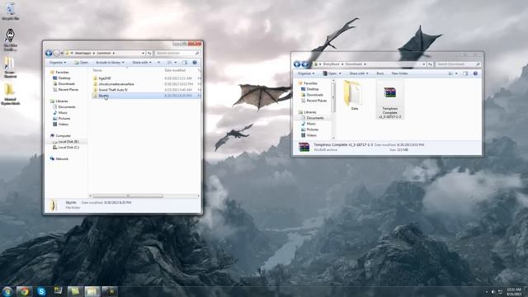Screen dimensions: 528x297
Task: Click the volume icon in the system tray
Action: click(493, 292)
